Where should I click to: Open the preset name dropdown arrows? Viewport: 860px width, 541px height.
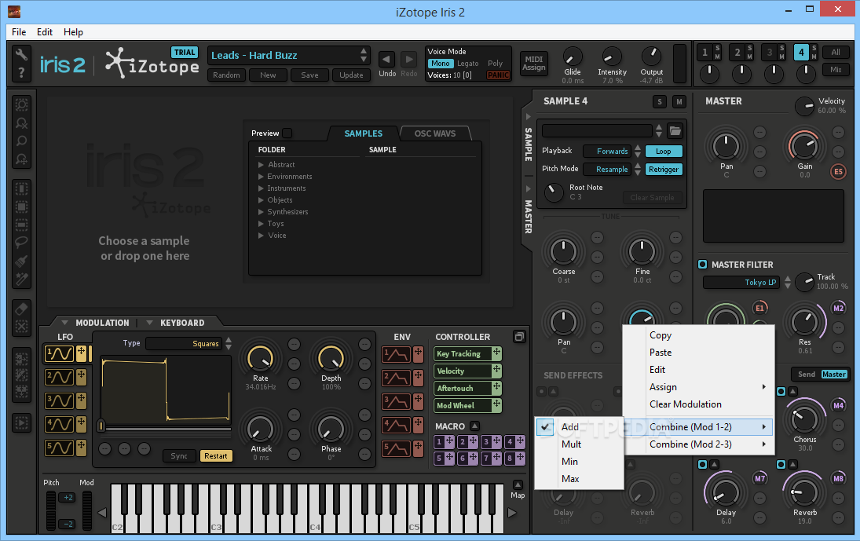tap(363, 55)
